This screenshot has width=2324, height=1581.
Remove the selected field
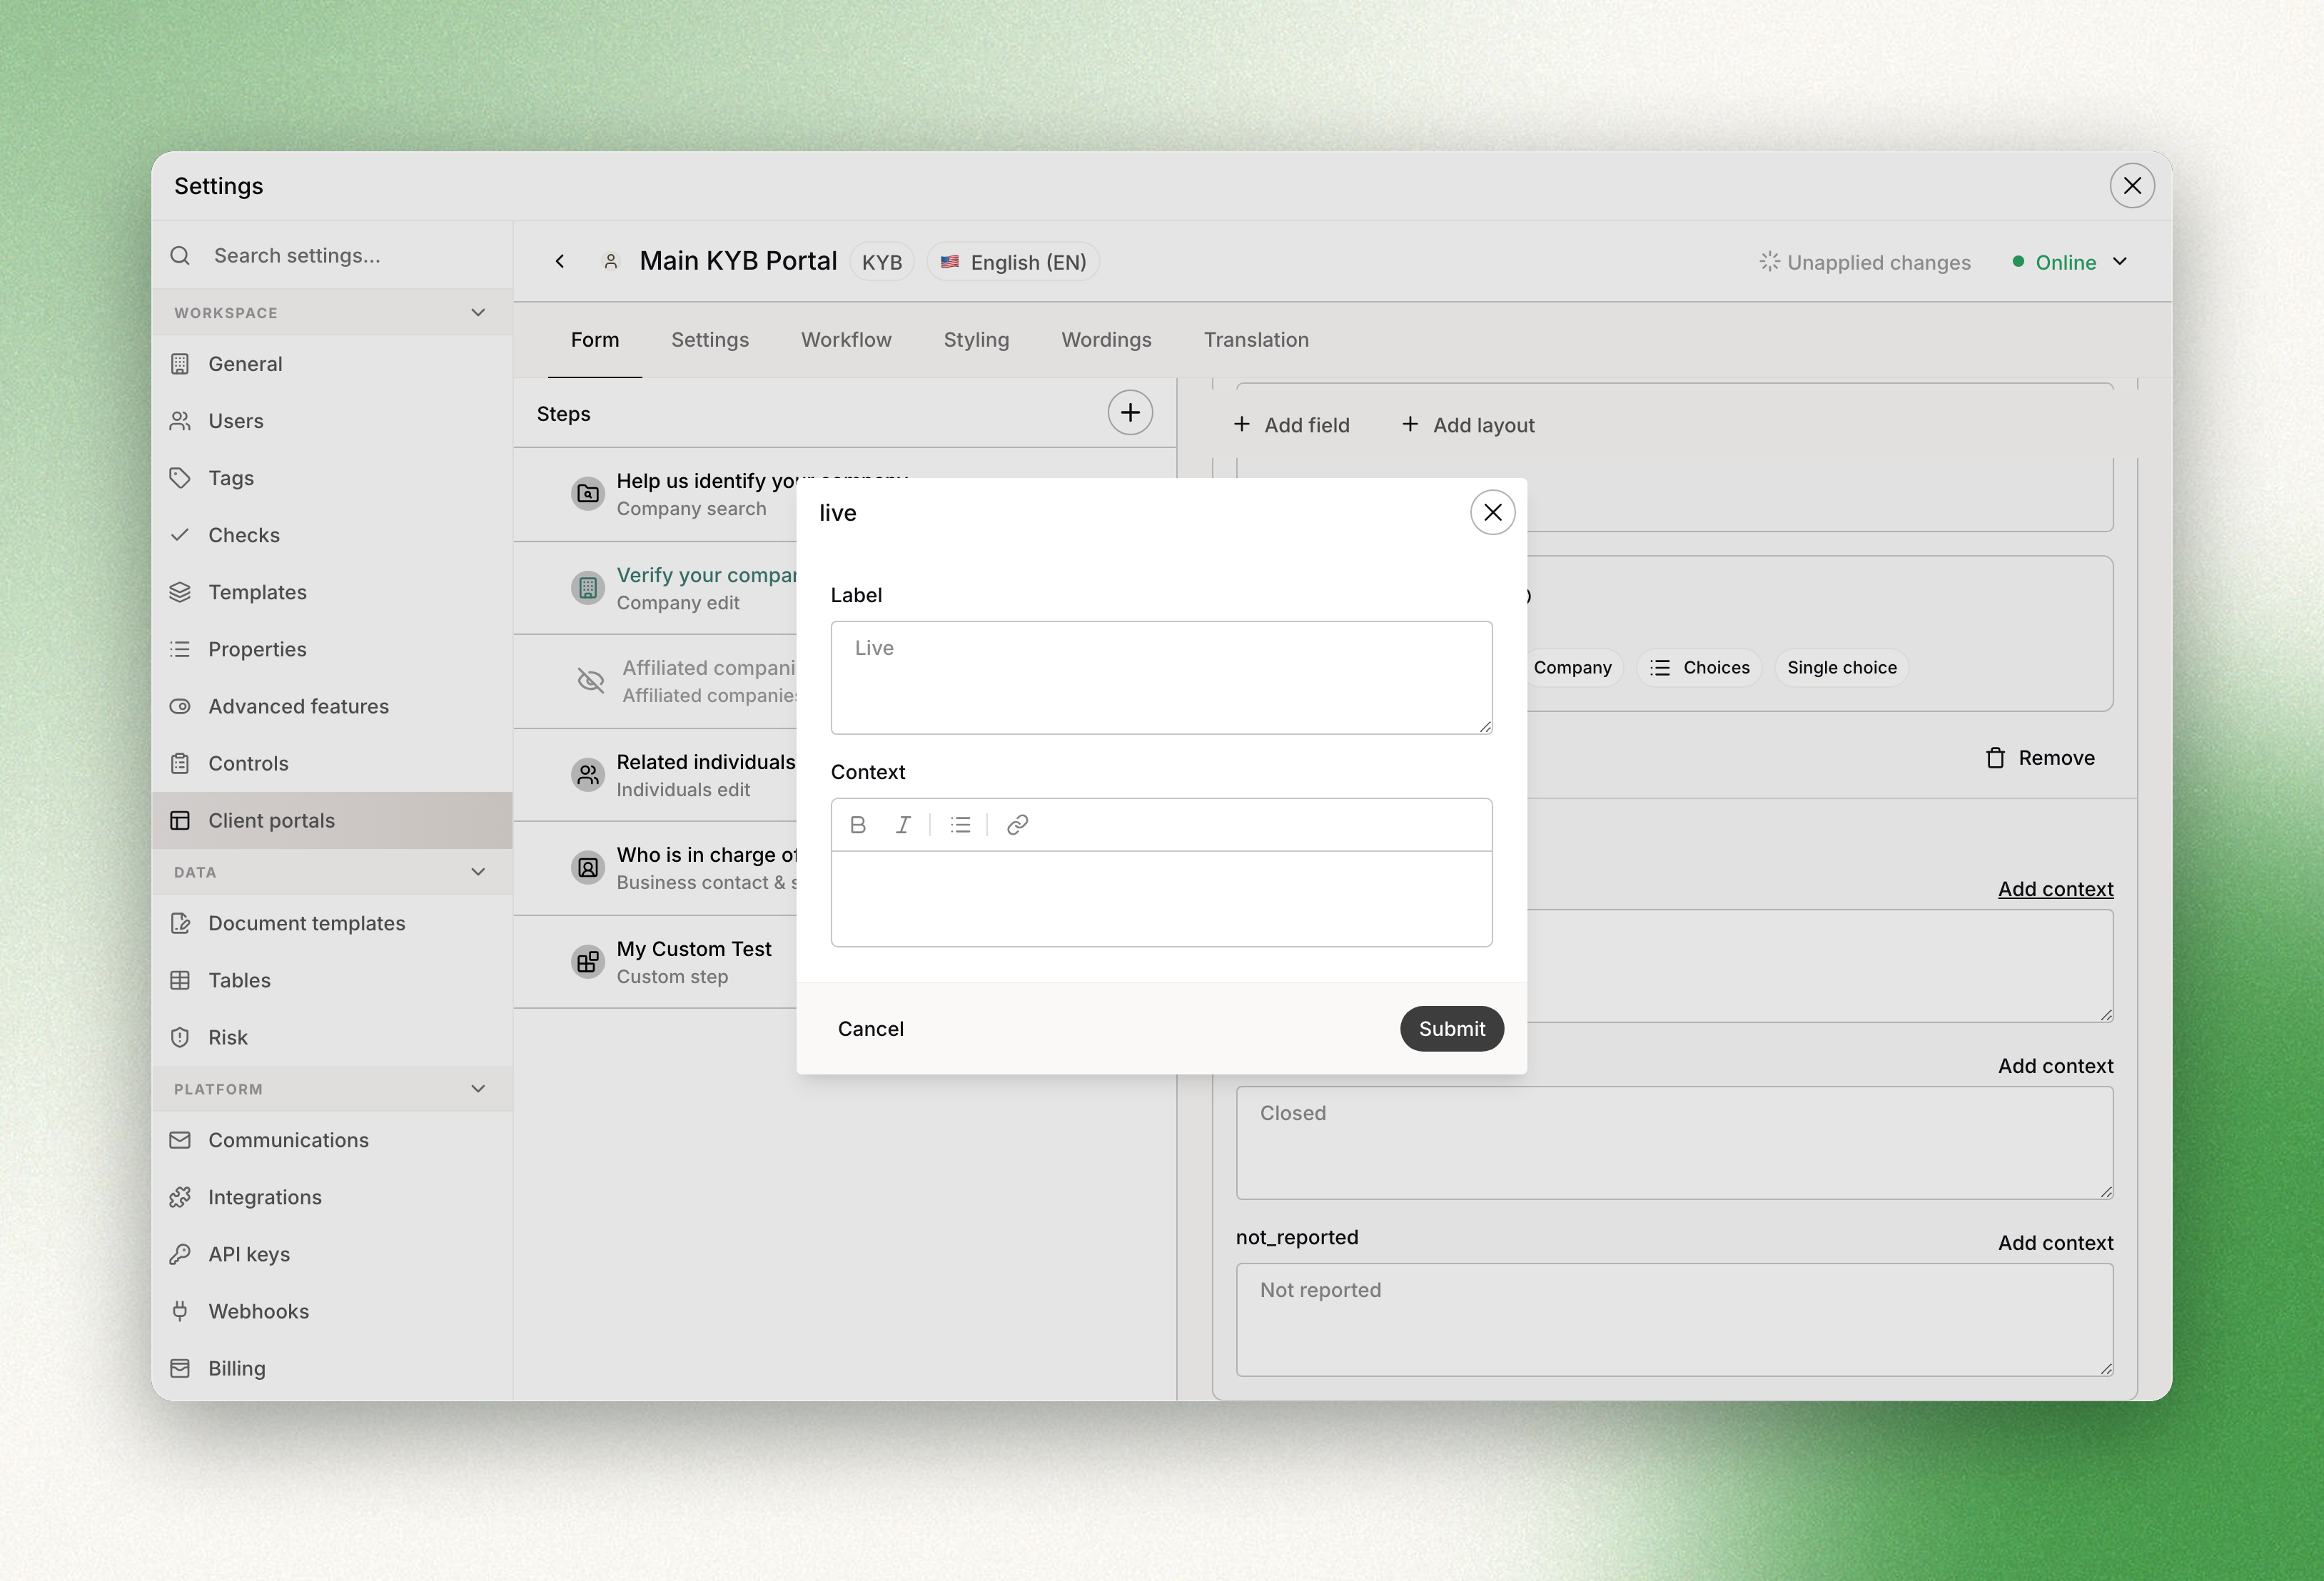tap(2040, 758)
